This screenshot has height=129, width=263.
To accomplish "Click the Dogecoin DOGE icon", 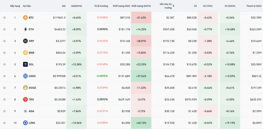I will tap(25, 88).
